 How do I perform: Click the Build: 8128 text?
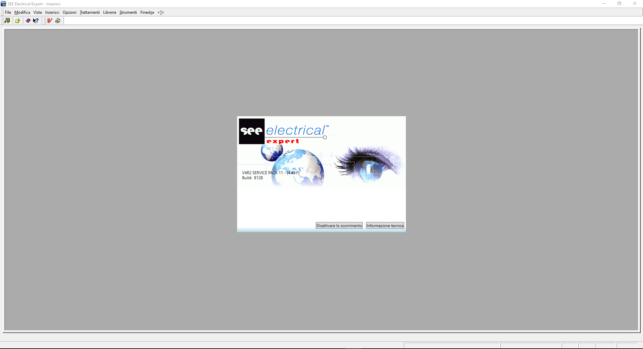coord(253,178)
